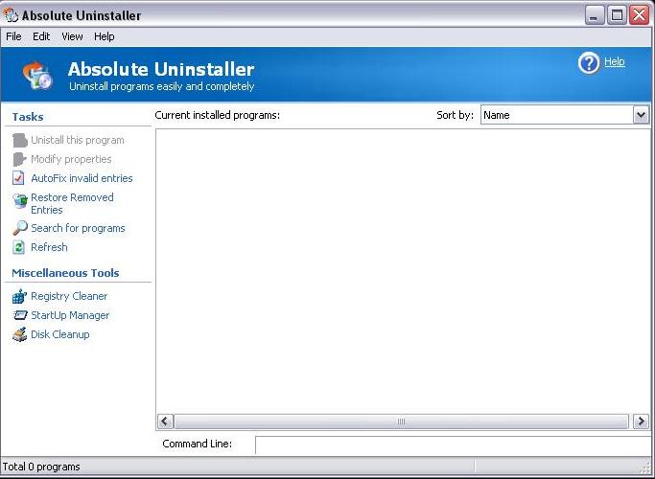Screen dimensions: 655x479
Task: Click the Current installed programs label
Action: pyautogui.click(x=218, y=115)
